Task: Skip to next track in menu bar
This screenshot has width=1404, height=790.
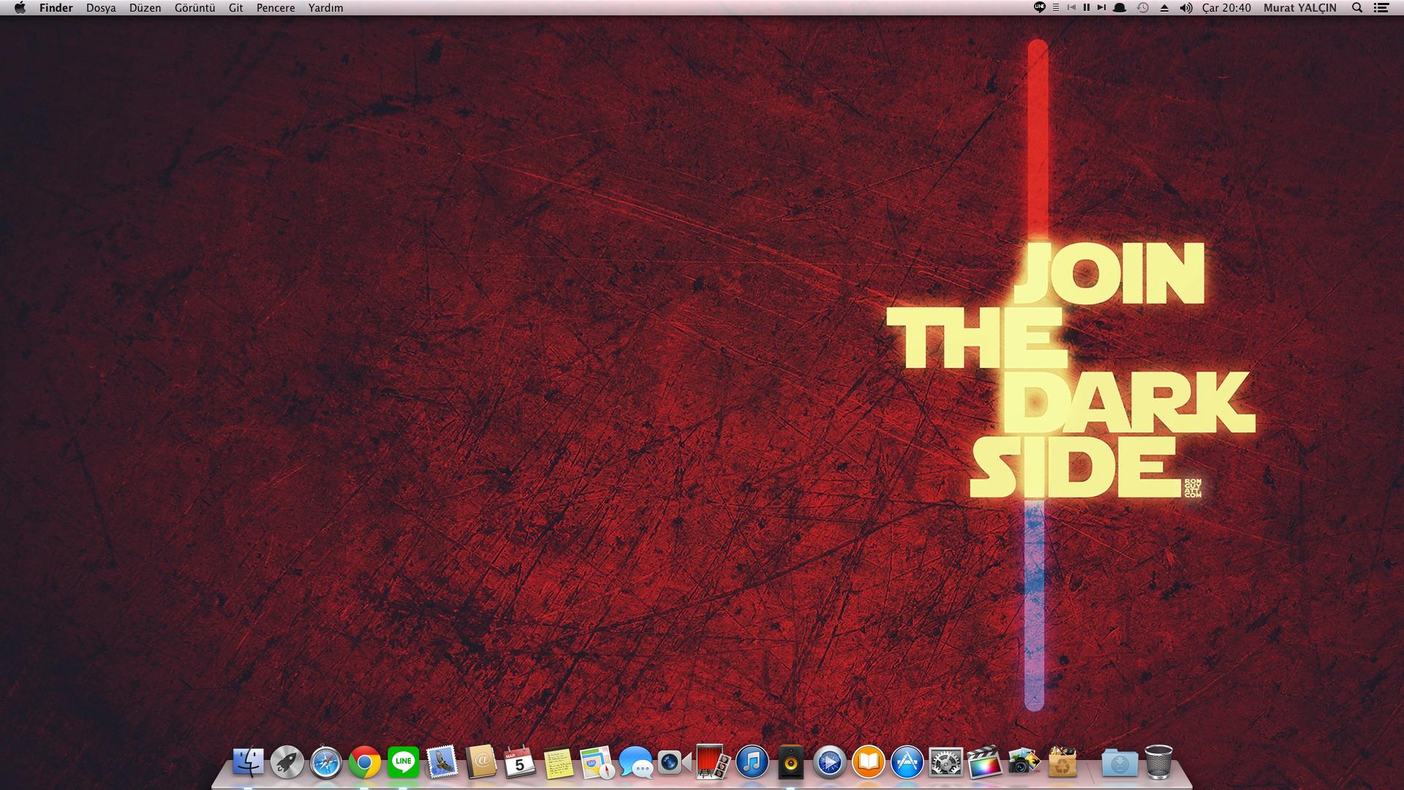Action: [1101, 7]
